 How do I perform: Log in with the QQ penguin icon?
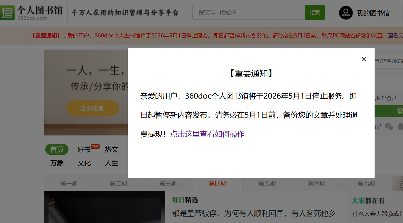pyautogui.click(x=400, y=126)
